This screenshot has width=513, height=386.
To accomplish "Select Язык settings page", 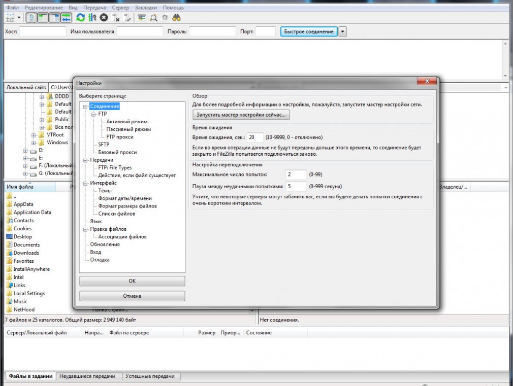I will [96, 221].
